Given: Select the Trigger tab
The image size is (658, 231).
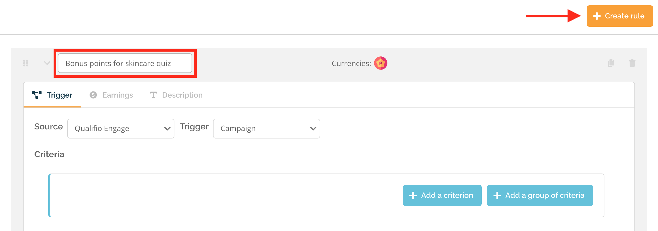Looking at the screenshot, I should pos(52,95).
